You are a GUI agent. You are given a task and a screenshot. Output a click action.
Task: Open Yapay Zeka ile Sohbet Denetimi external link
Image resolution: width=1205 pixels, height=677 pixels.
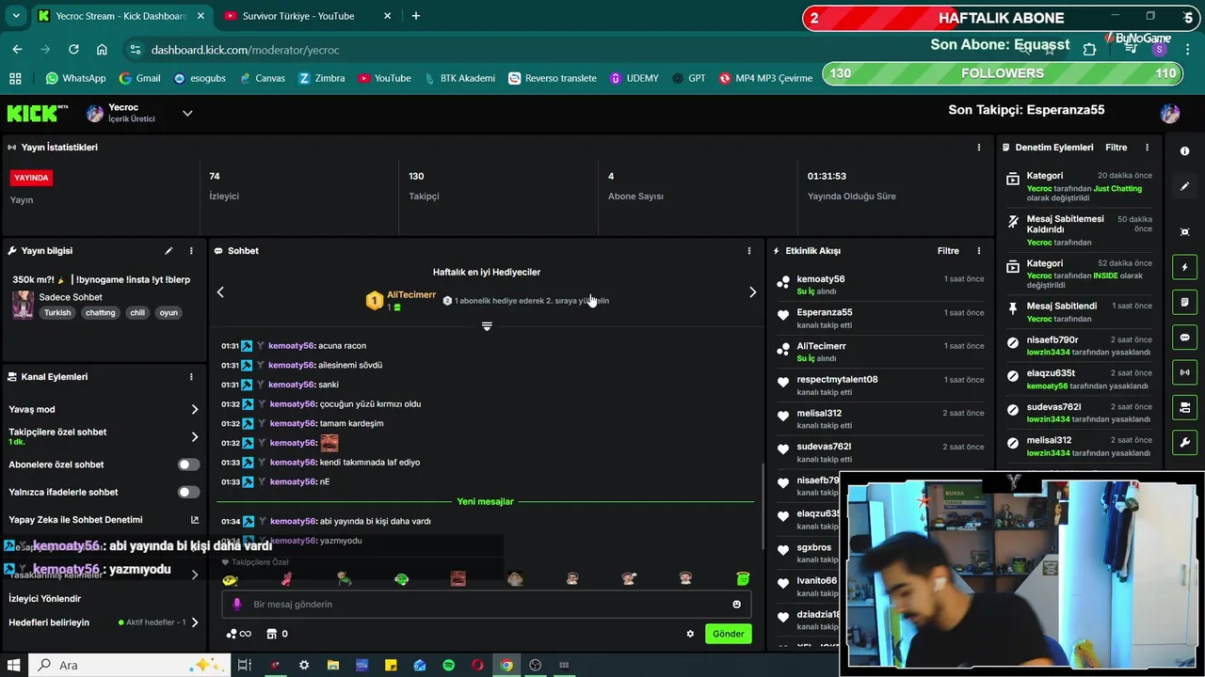pyautogui.click(x=195, y=520)
